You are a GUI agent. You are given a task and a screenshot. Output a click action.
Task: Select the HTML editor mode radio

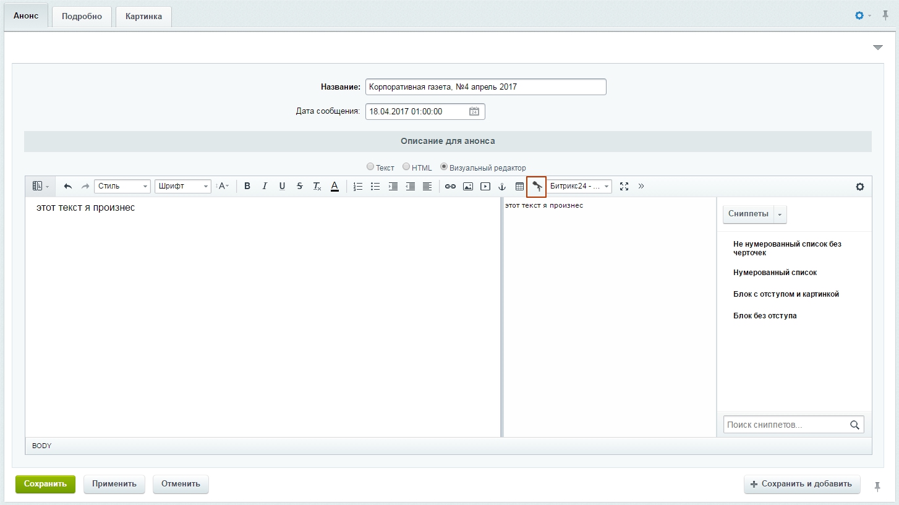(406, 167)
